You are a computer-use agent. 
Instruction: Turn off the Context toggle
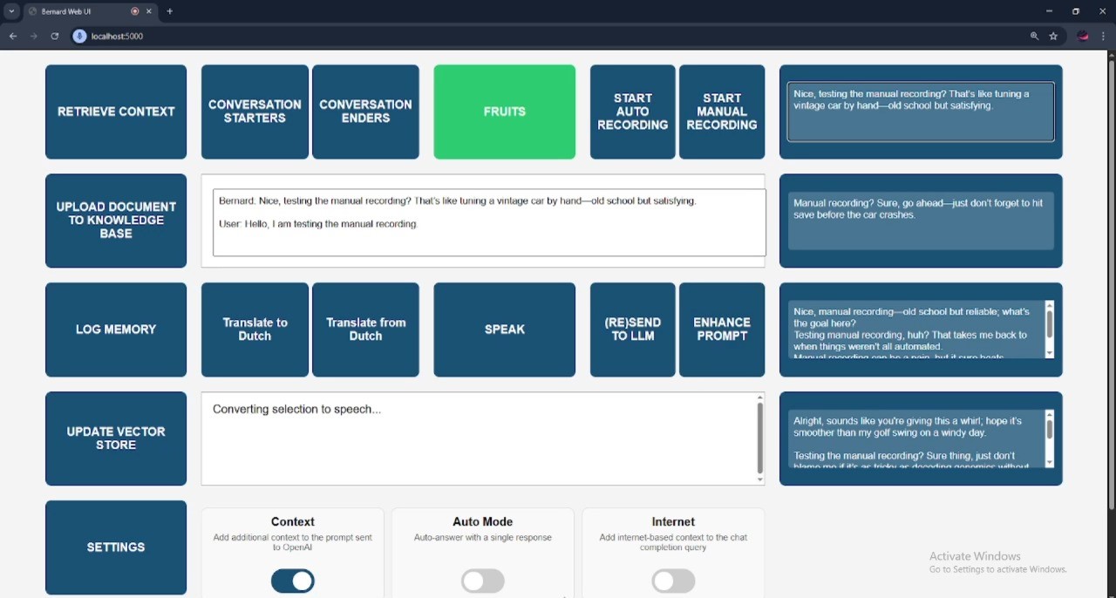coord(293,581)
